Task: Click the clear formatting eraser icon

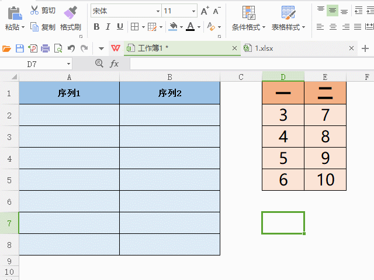Action: point(211,27)
